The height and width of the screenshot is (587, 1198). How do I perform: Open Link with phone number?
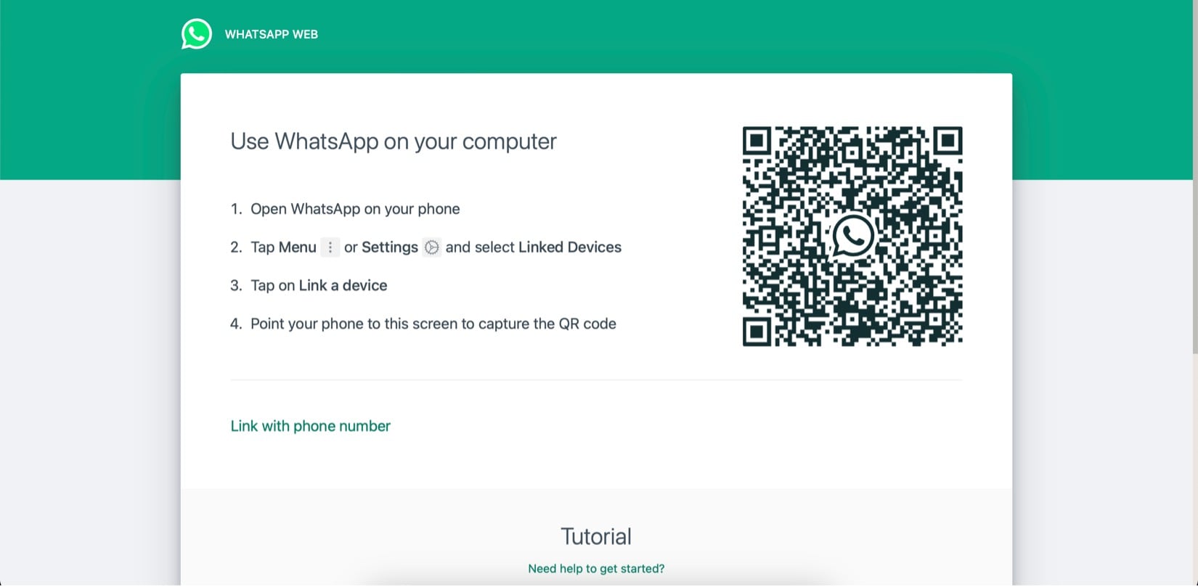tap(310, 426)
